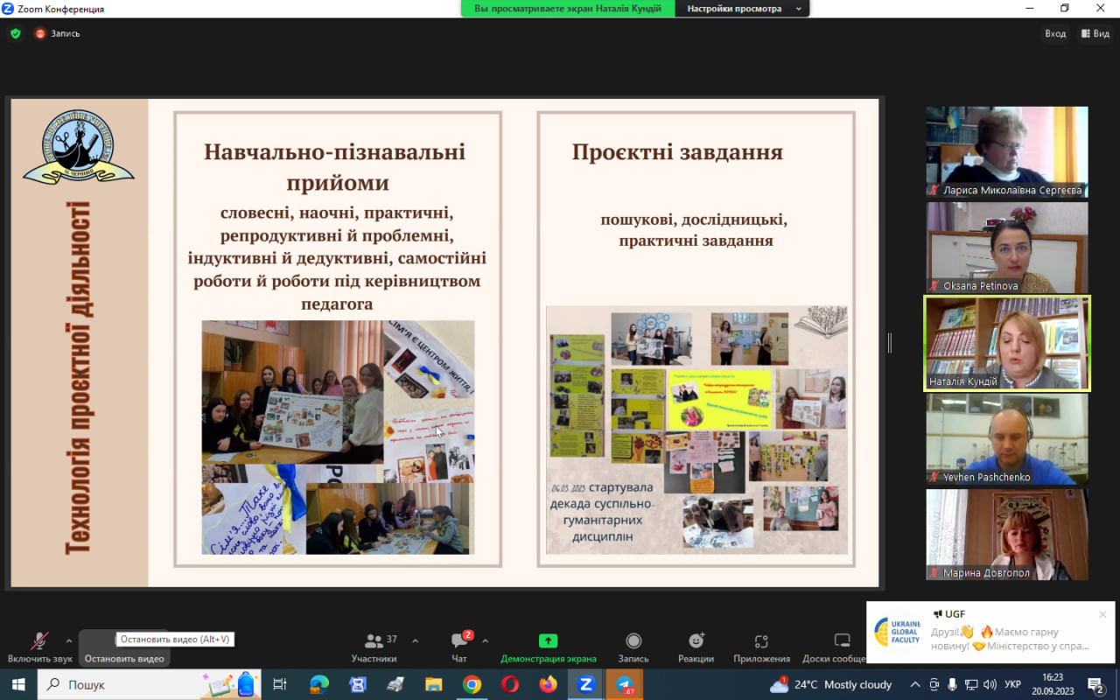Close the UGF notification popup
The image size is (1120, 700).
(x=1102, y=614)
